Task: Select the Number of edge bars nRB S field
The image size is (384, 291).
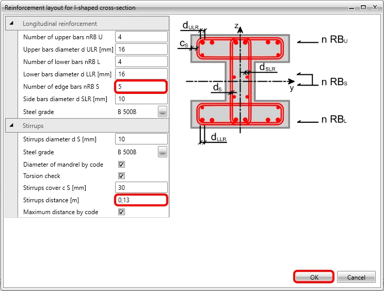Action: [141, 86]
